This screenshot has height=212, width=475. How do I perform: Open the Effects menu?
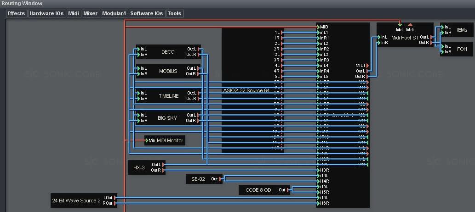[x=16, y=14]
